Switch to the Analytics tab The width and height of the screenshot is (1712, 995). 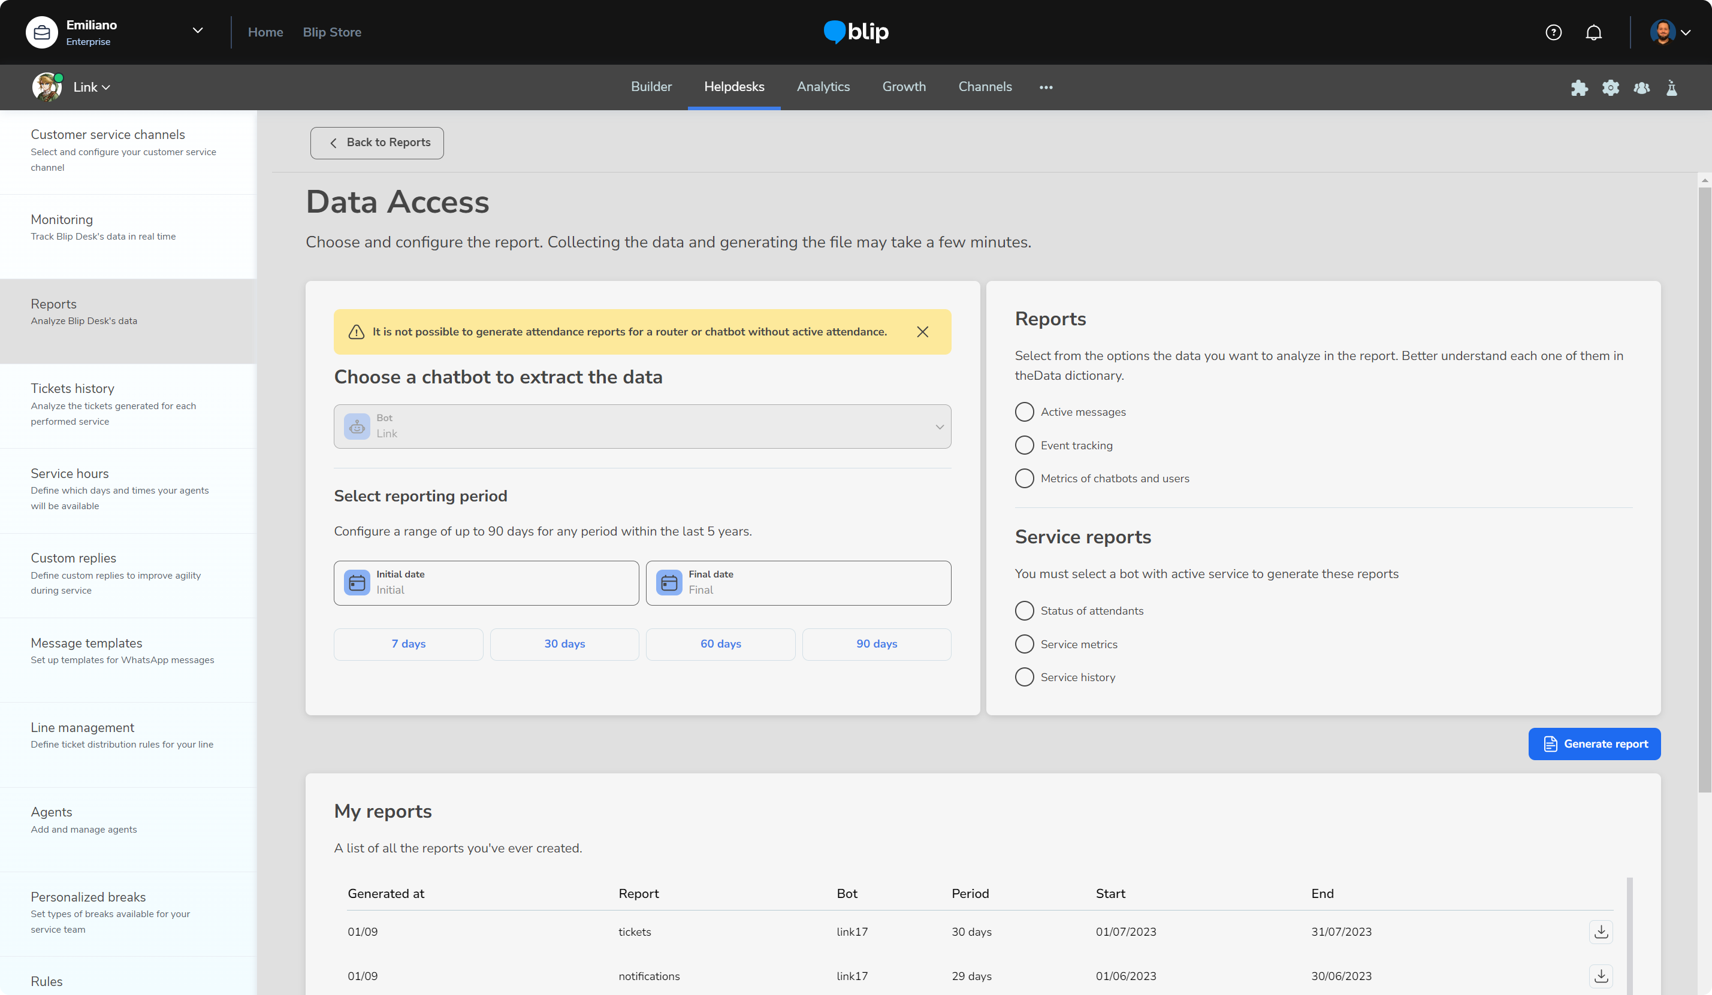(823, 87)
